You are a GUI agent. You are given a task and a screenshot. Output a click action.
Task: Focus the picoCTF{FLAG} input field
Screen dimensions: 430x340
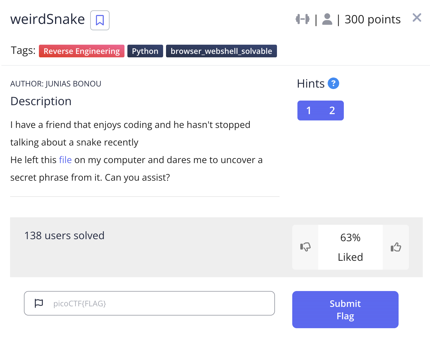pos(161,303)
